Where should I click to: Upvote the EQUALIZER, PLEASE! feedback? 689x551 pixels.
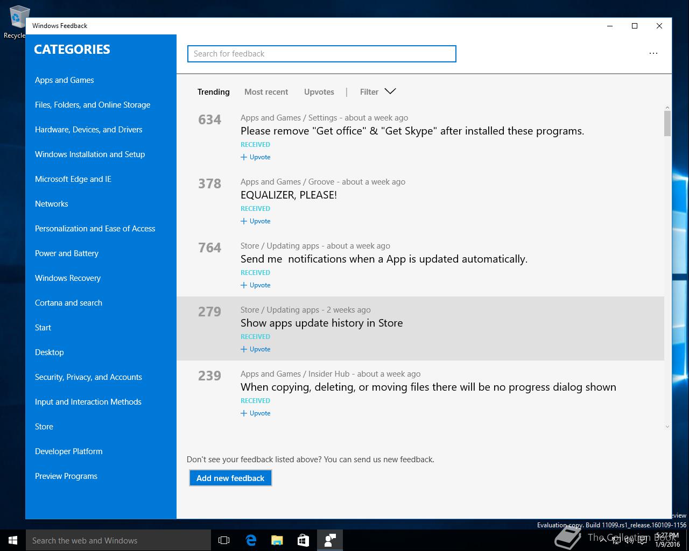tap(256, 221)
